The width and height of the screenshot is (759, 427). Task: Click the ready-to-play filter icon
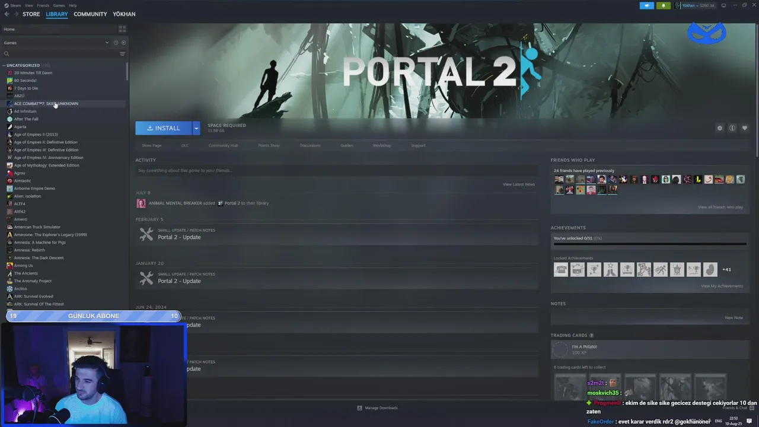(123, 43)
